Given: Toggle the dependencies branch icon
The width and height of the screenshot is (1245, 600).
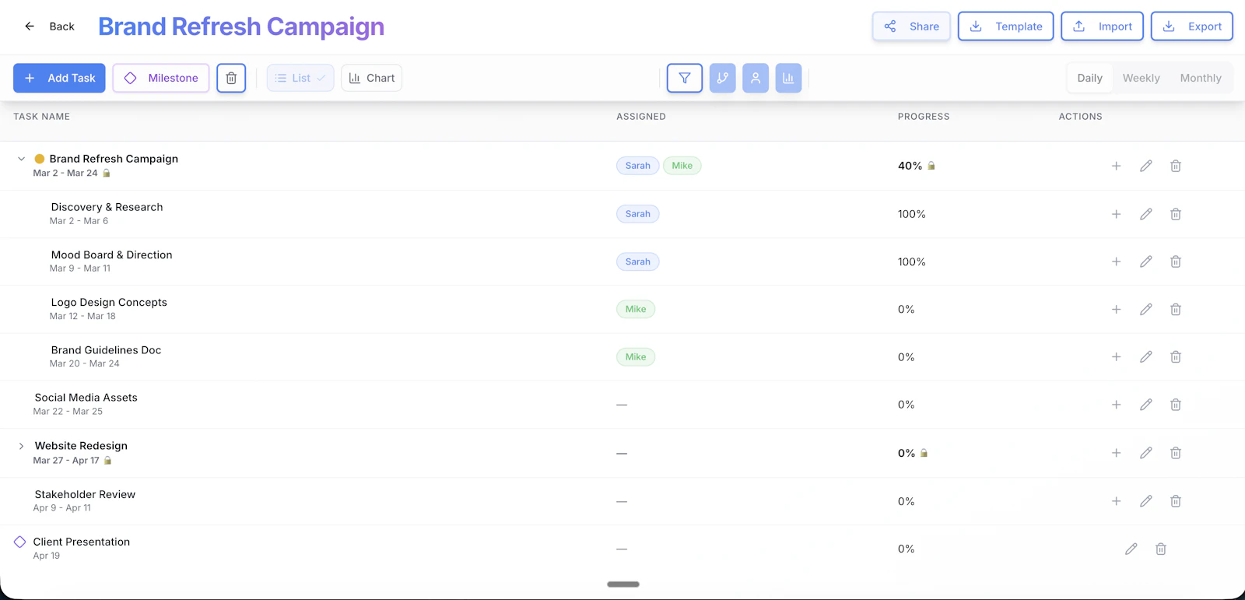Looking at the screenshot, I should (723, 78).
